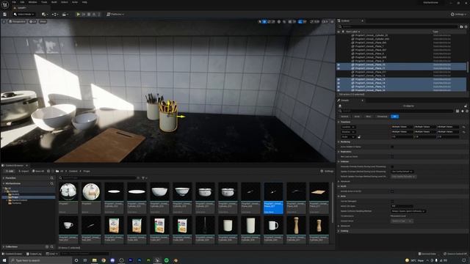
Task: Toggle viewport rotation snapping icon
Action: coord(300,21)
